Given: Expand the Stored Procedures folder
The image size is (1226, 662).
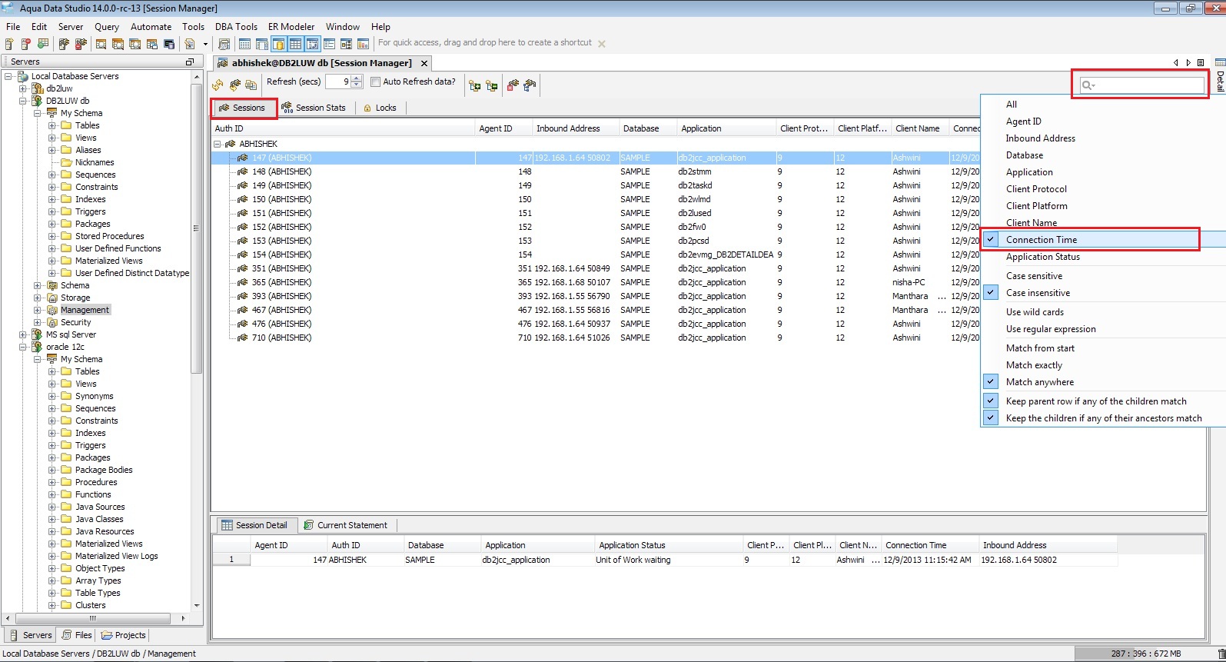Looking at the screenshot, I should 52,236.
